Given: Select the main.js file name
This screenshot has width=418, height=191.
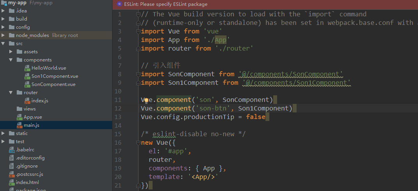Looking at the screenshot, I should (32, 125).
